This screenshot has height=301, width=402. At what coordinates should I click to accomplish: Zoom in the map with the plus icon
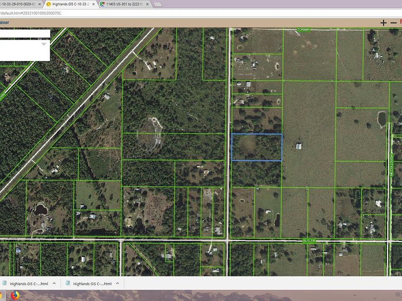pyautogui.click(x=383, y=23)
